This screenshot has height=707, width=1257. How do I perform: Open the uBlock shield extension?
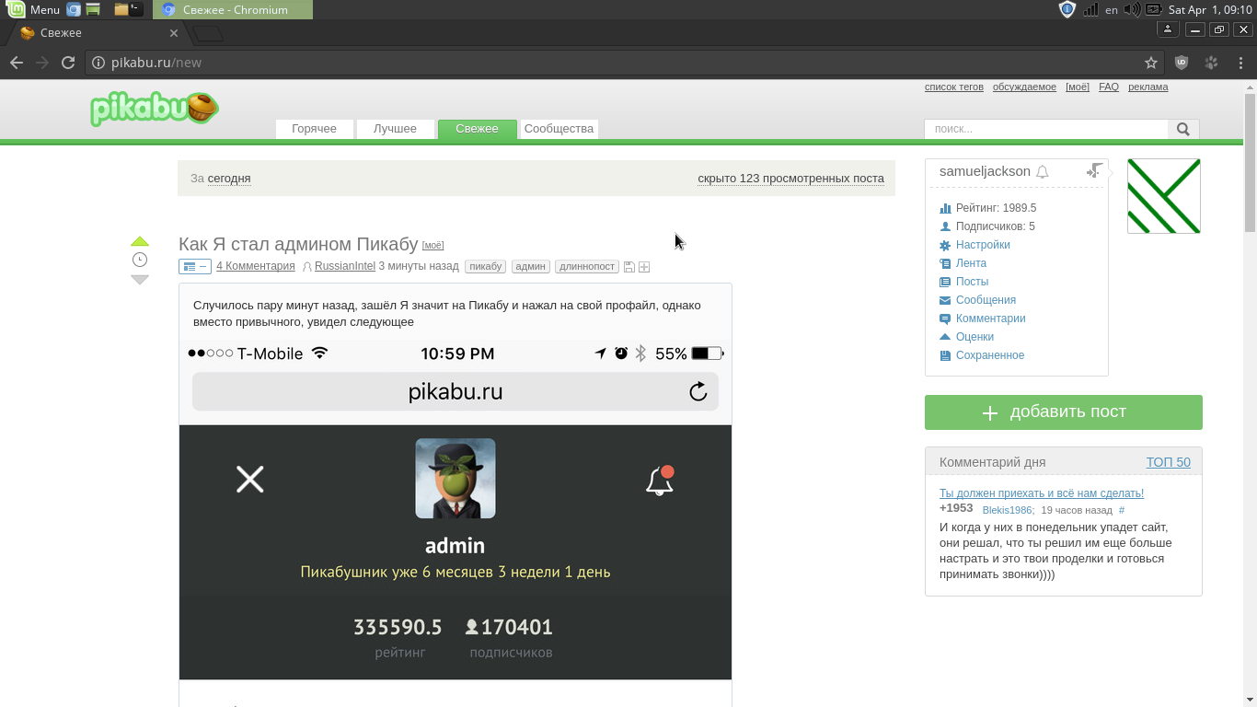1182,63
